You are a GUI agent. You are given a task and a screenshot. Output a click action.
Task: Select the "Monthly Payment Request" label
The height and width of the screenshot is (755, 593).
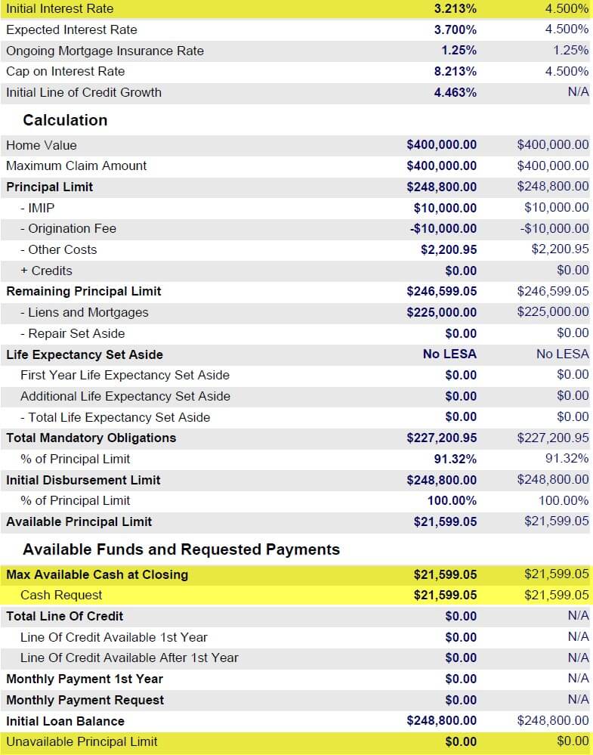[85, 700]
